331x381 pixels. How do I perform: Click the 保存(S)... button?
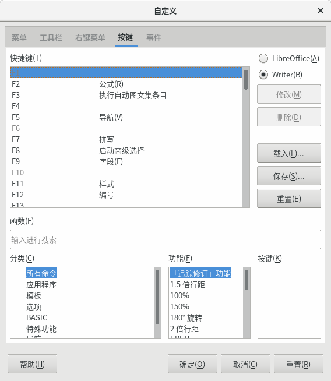[x=289, y=176]
